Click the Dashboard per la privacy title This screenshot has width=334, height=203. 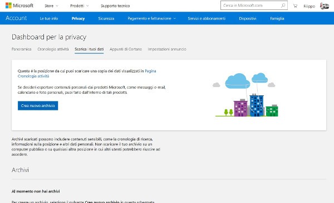[49, 37]
